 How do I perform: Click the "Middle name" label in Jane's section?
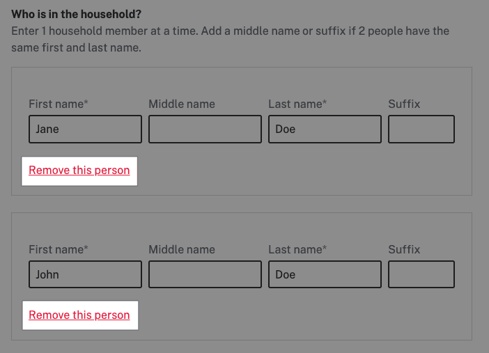point(182,104)
